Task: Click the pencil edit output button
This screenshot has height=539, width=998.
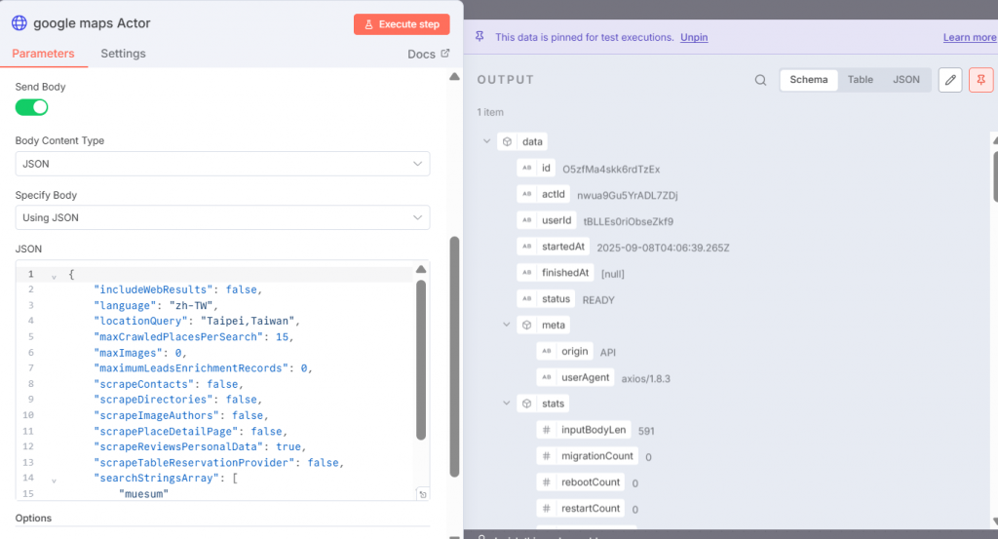Action: pos(950,80)
